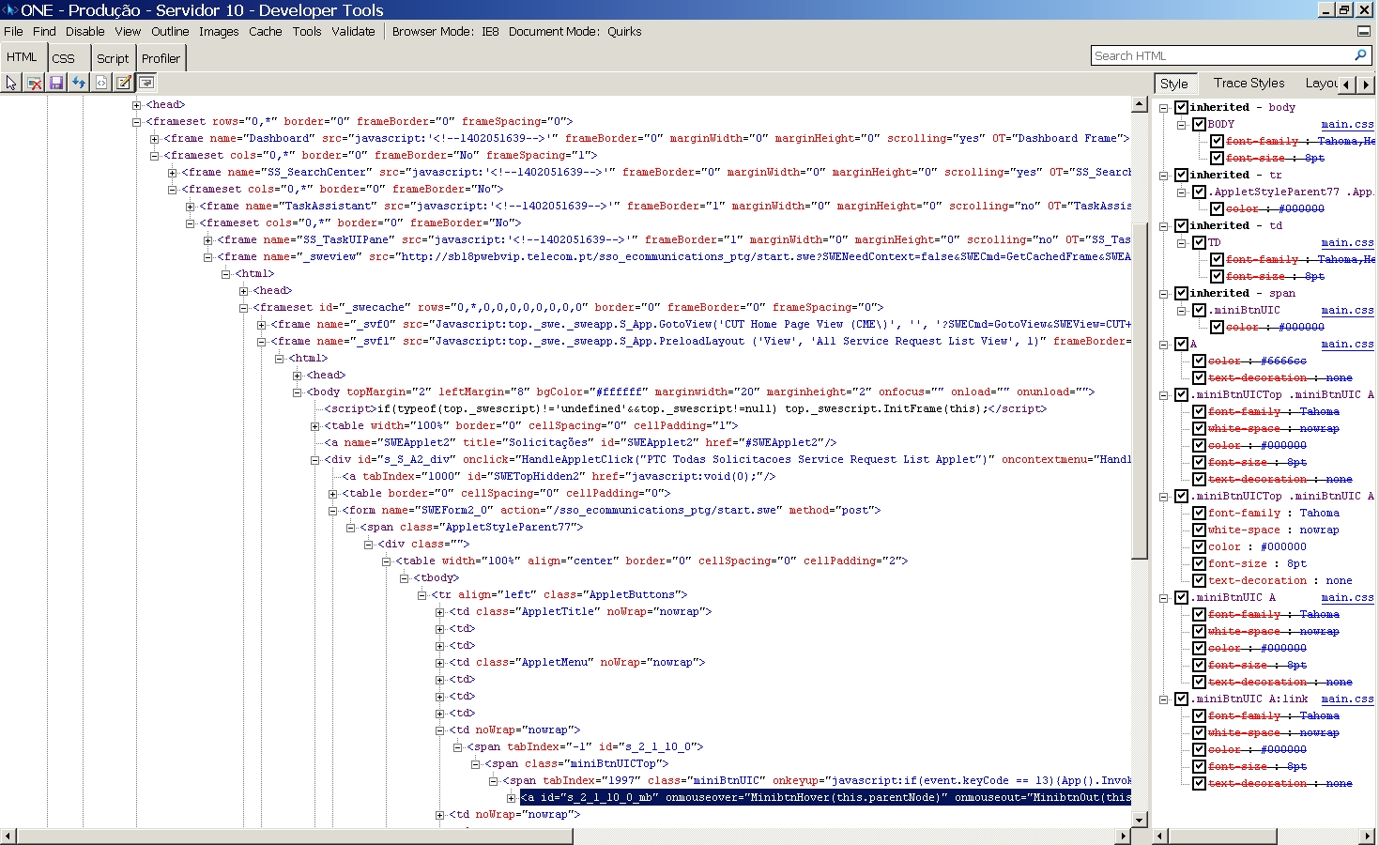Viewport: 1379px width, 845px height.
Task: Select the form name="SWEForm2_0" node
Action: 611,511
